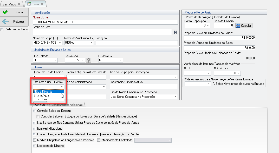
Task: Click the Calcular button
Action: pyautogui.click(x=244, y=26)
